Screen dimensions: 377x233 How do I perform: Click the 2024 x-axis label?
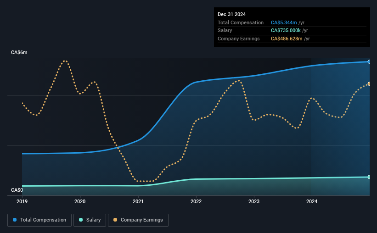312,201
